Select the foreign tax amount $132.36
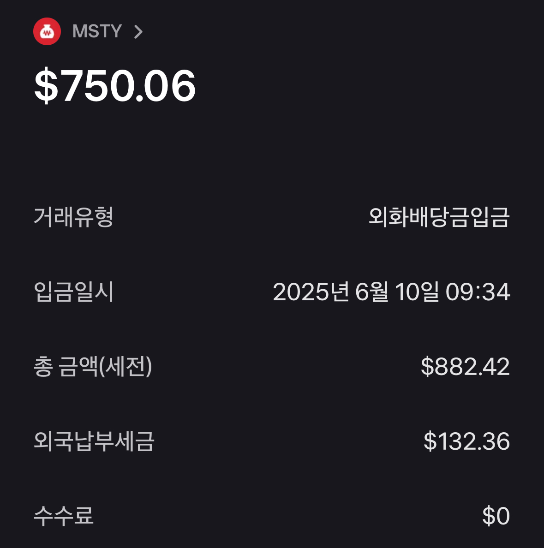This screenshot has height=548, width=544. click(466, 441)
